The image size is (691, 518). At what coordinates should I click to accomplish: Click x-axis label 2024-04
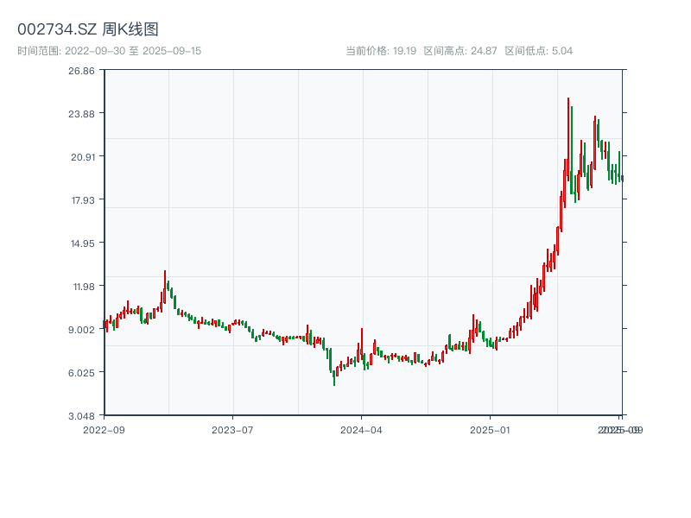[361, 430]
